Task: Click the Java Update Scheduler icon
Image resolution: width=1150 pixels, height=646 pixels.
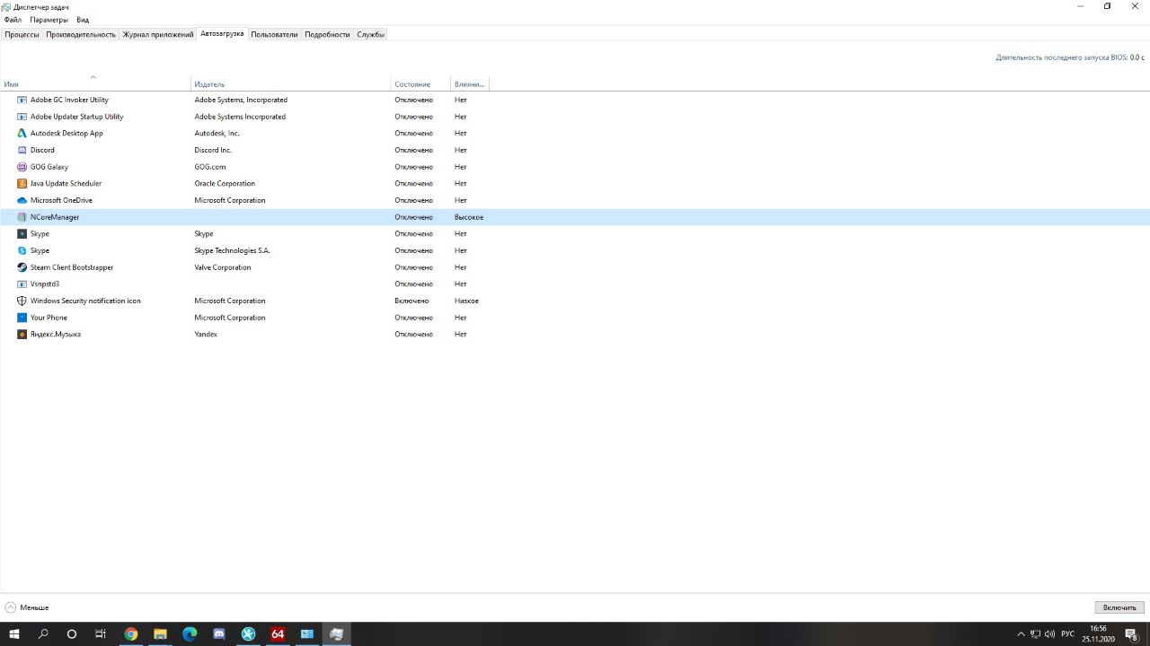Action: [x=22, y=184]
